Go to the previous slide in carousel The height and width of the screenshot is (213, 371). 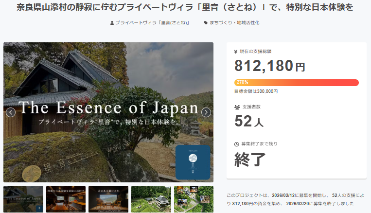tap(11, 112)
